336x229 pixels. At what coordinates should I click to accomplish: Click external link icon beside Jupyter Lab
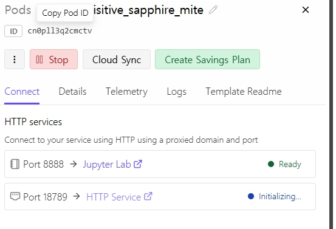[x=138, y=164]
